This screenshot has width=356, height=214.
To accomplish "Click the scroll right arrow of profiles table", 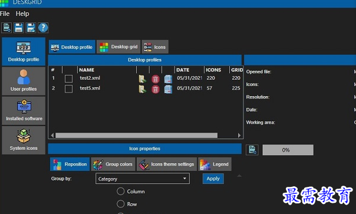I will point(239,136).
